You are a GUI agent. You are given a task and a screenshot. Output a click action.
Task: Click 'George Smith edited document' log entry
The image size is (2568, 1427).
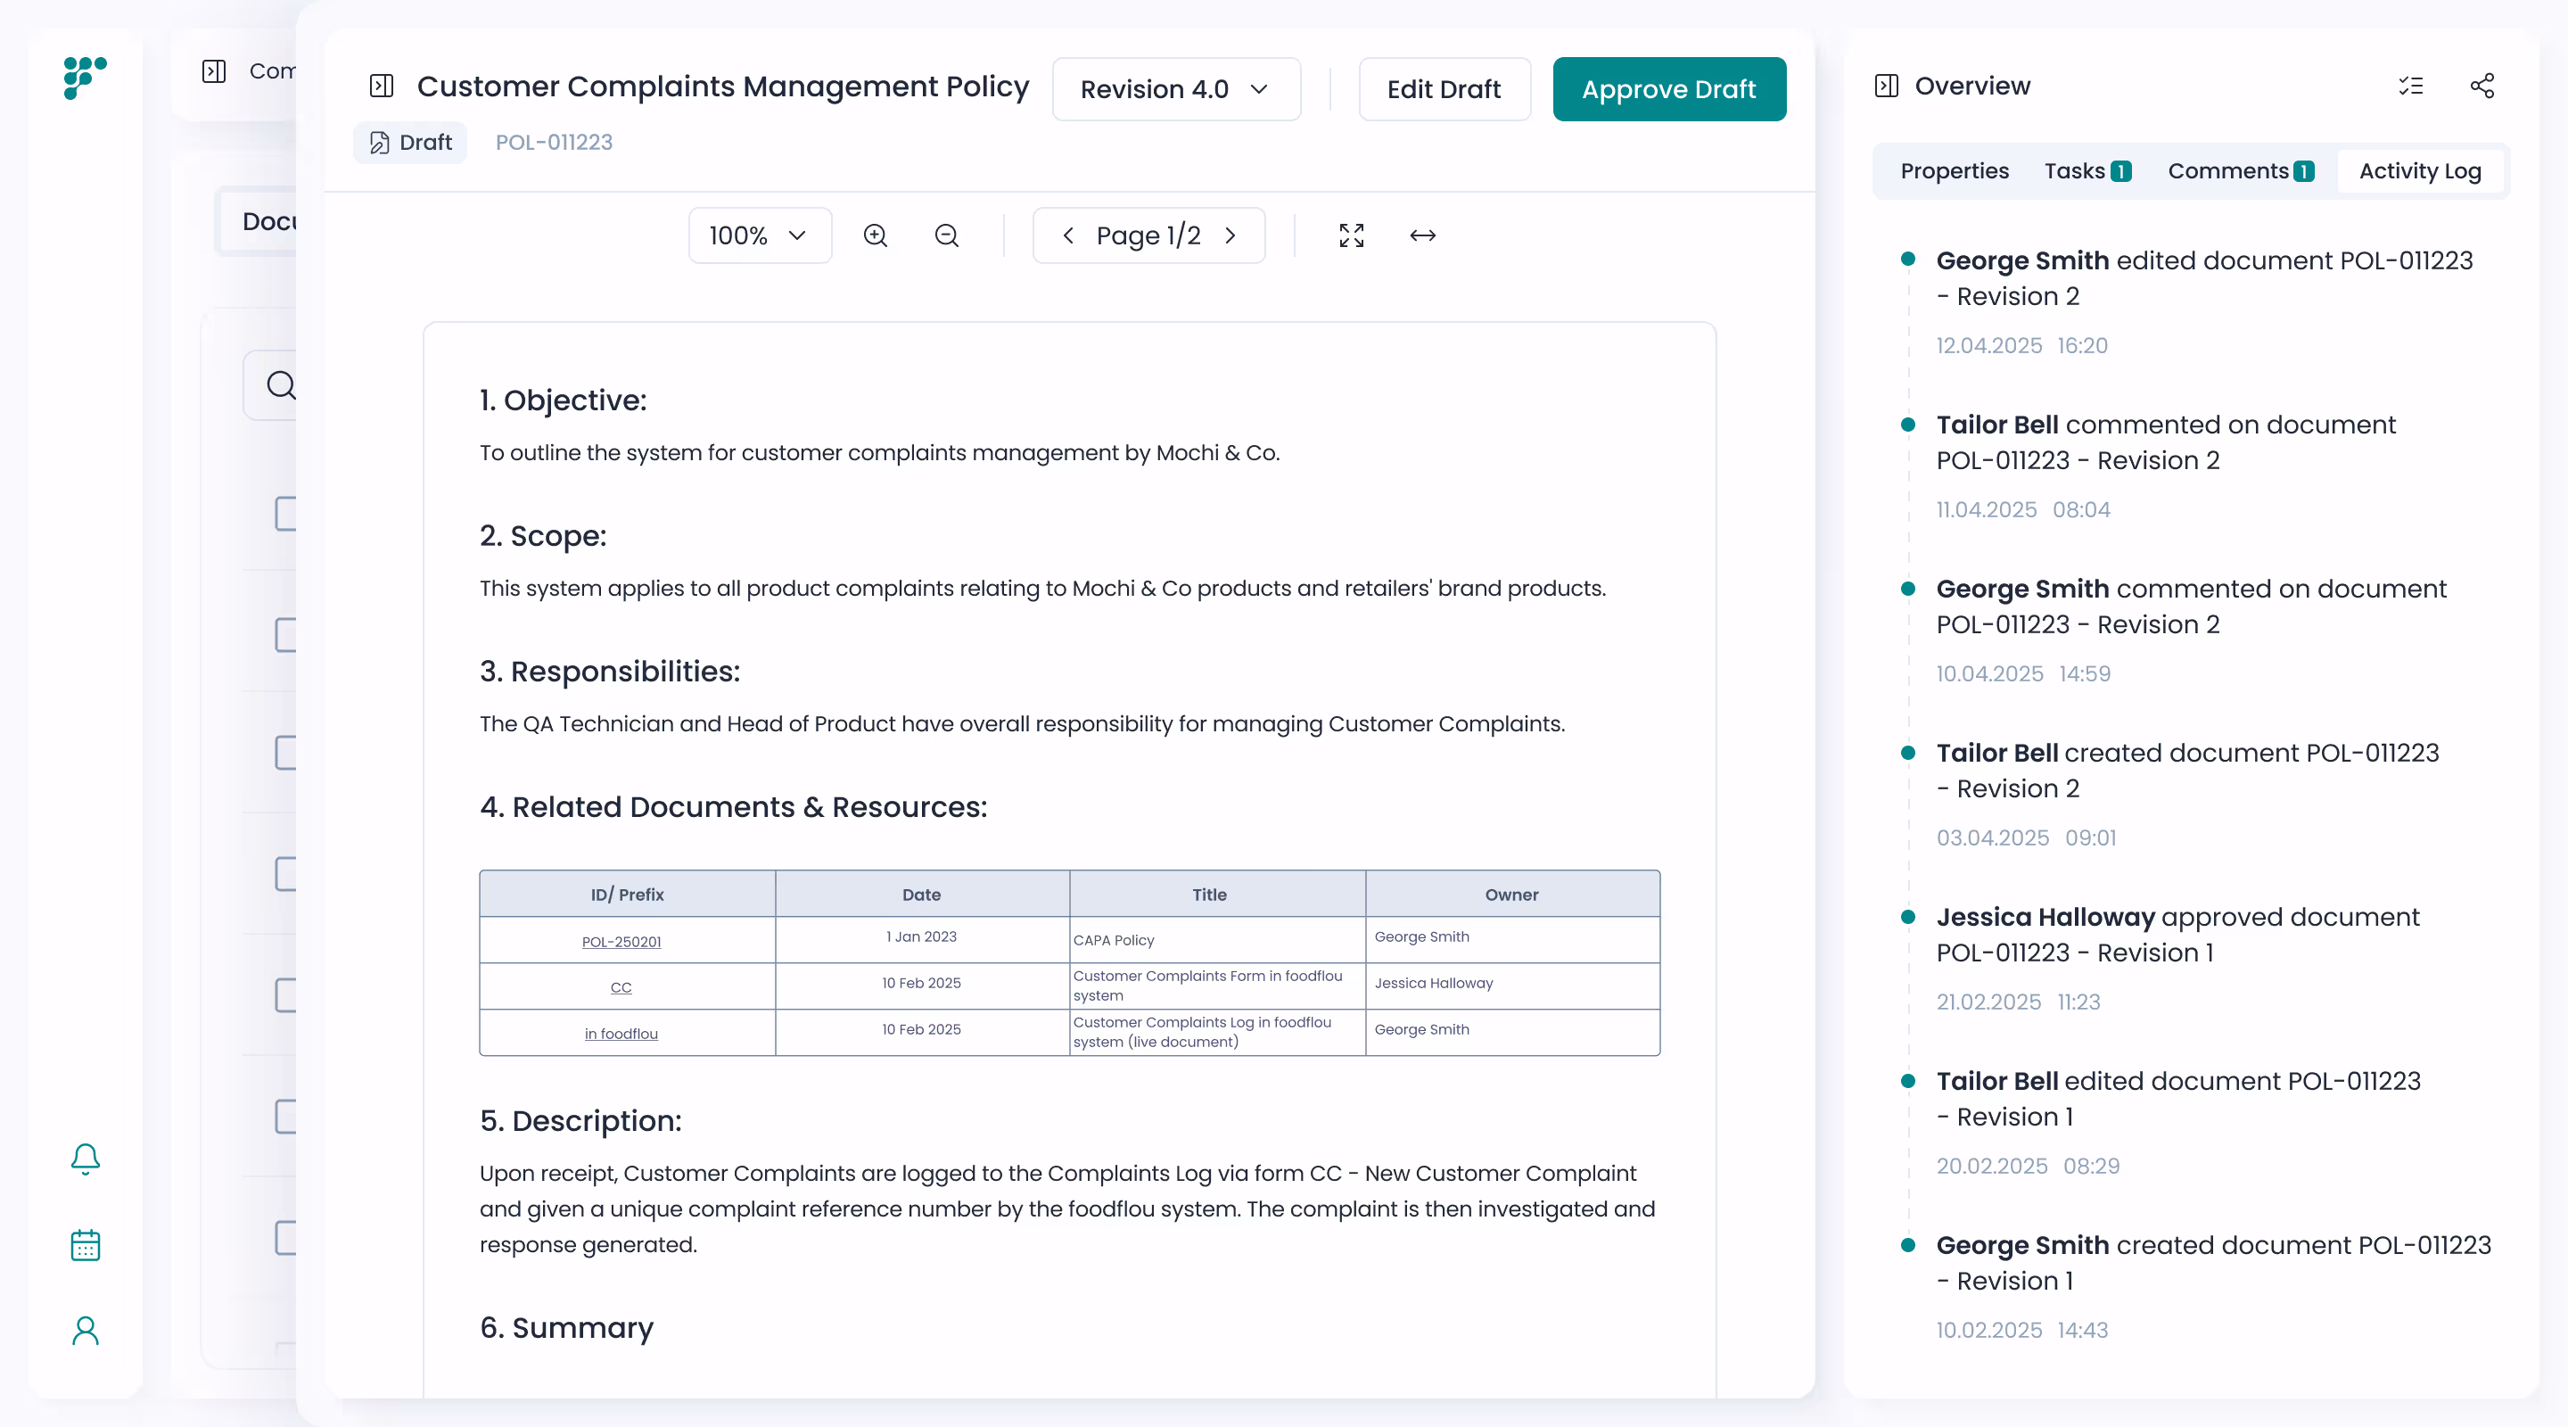pyautogui.click(x=2204, y=278)
